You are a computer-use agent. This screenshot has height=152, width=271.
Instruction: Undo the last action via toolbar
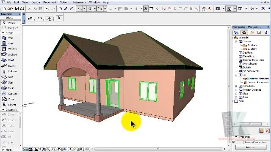pos(47,8)
